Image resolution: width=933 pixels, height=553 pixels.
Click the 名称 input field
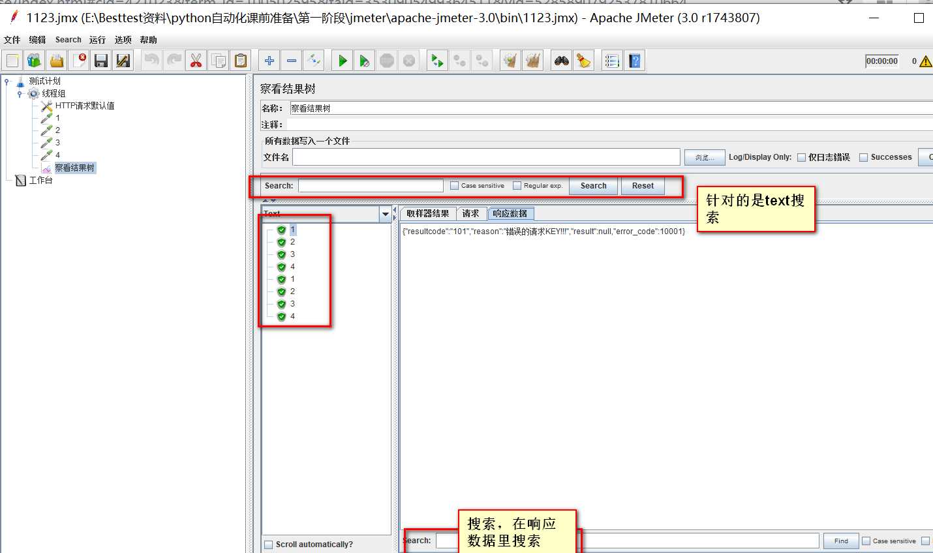point(611,108)
